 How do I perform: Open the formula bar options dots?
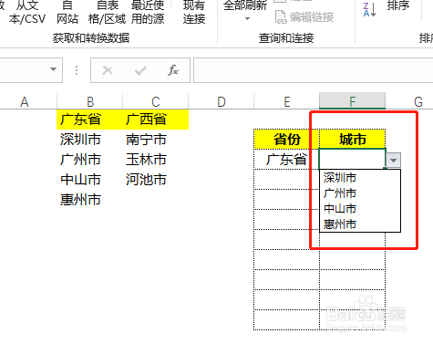(77, 70)
